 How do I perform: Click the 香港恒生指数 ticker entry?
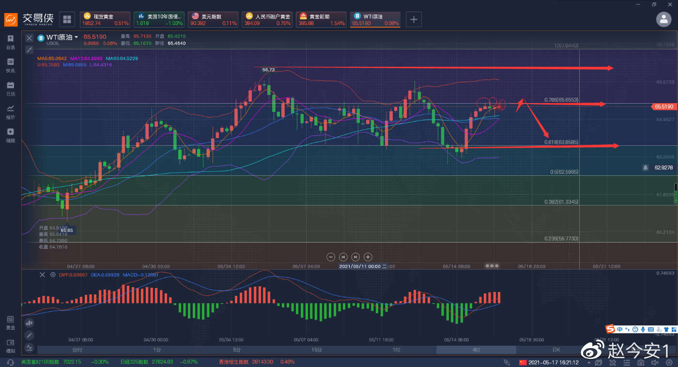click(257, 362)
